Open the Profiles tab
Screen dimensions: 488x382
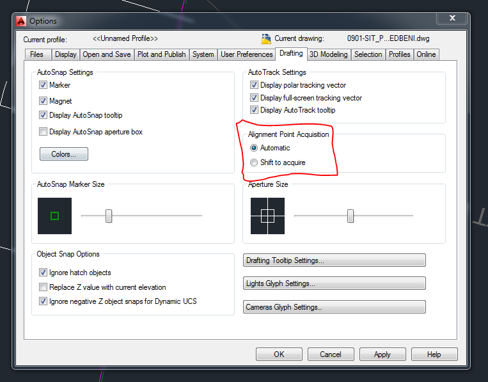[399, 54]
